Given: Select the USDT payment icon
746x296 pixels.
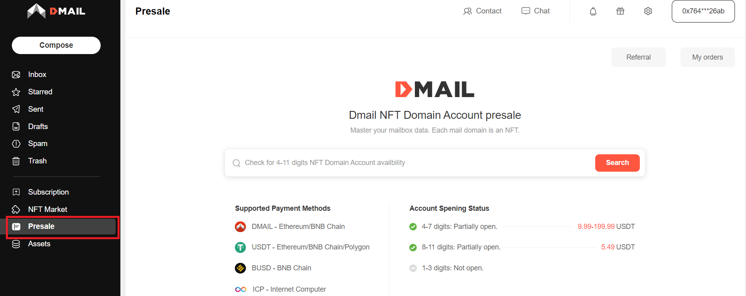Looking at the screenshot, I should (240, 247).
